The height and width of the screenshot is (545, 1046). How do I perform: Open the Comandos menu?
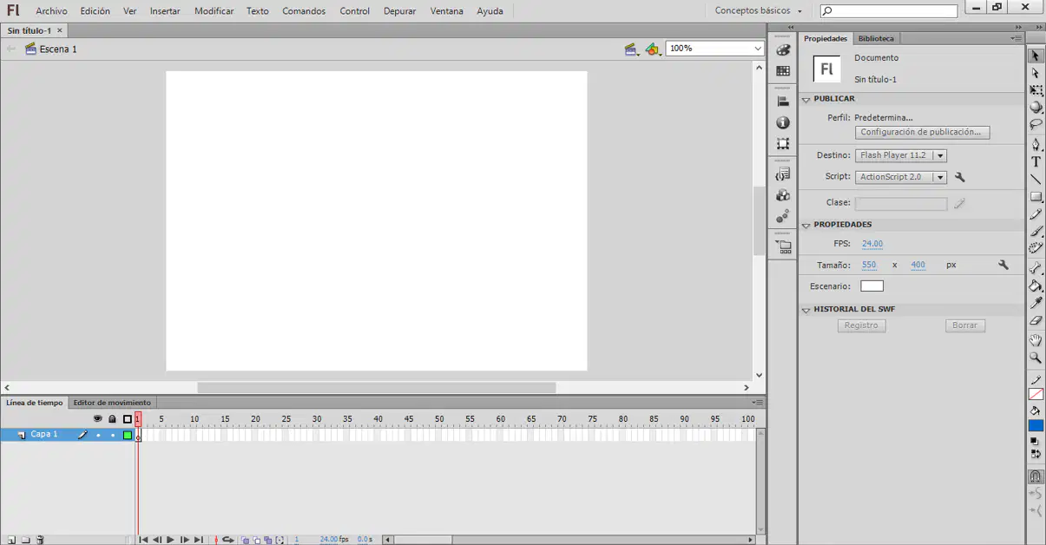(304, 11)
